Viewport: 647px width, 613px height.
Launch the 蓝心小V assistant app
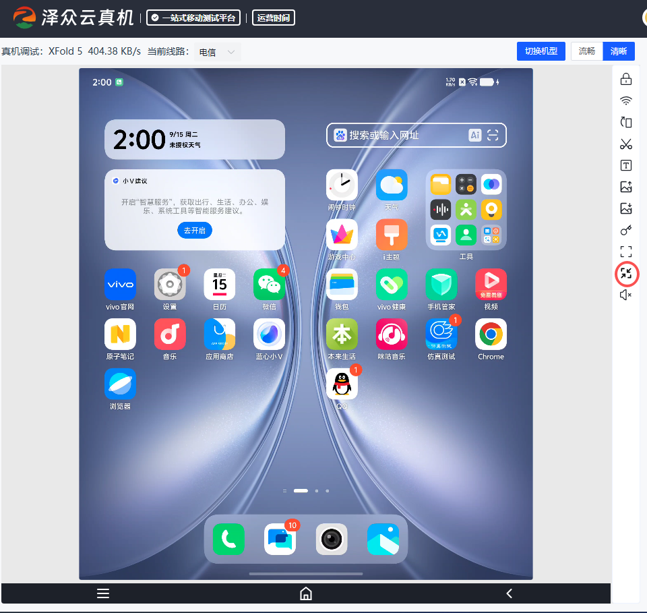point(269,334)
